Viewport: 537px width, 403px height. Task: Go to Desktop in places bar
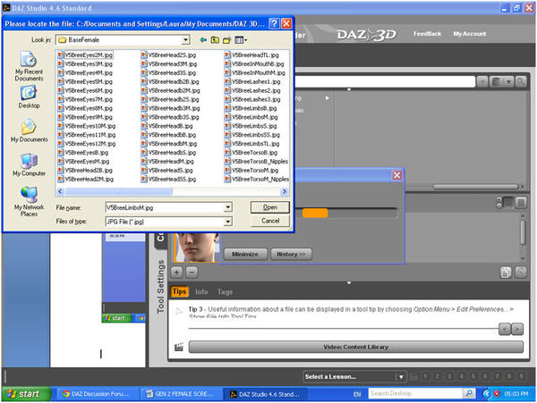pyautogui.click(x=29, y=97)
